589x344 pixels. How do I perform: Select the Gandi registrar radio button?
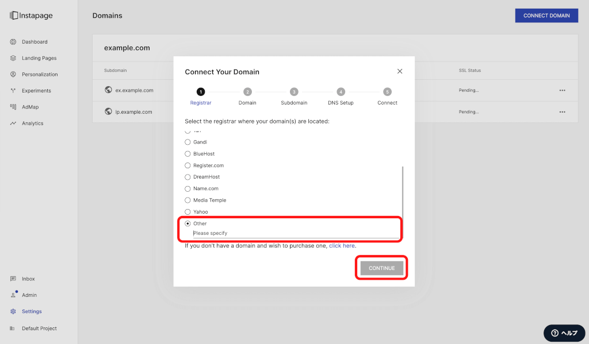point(188,142)
